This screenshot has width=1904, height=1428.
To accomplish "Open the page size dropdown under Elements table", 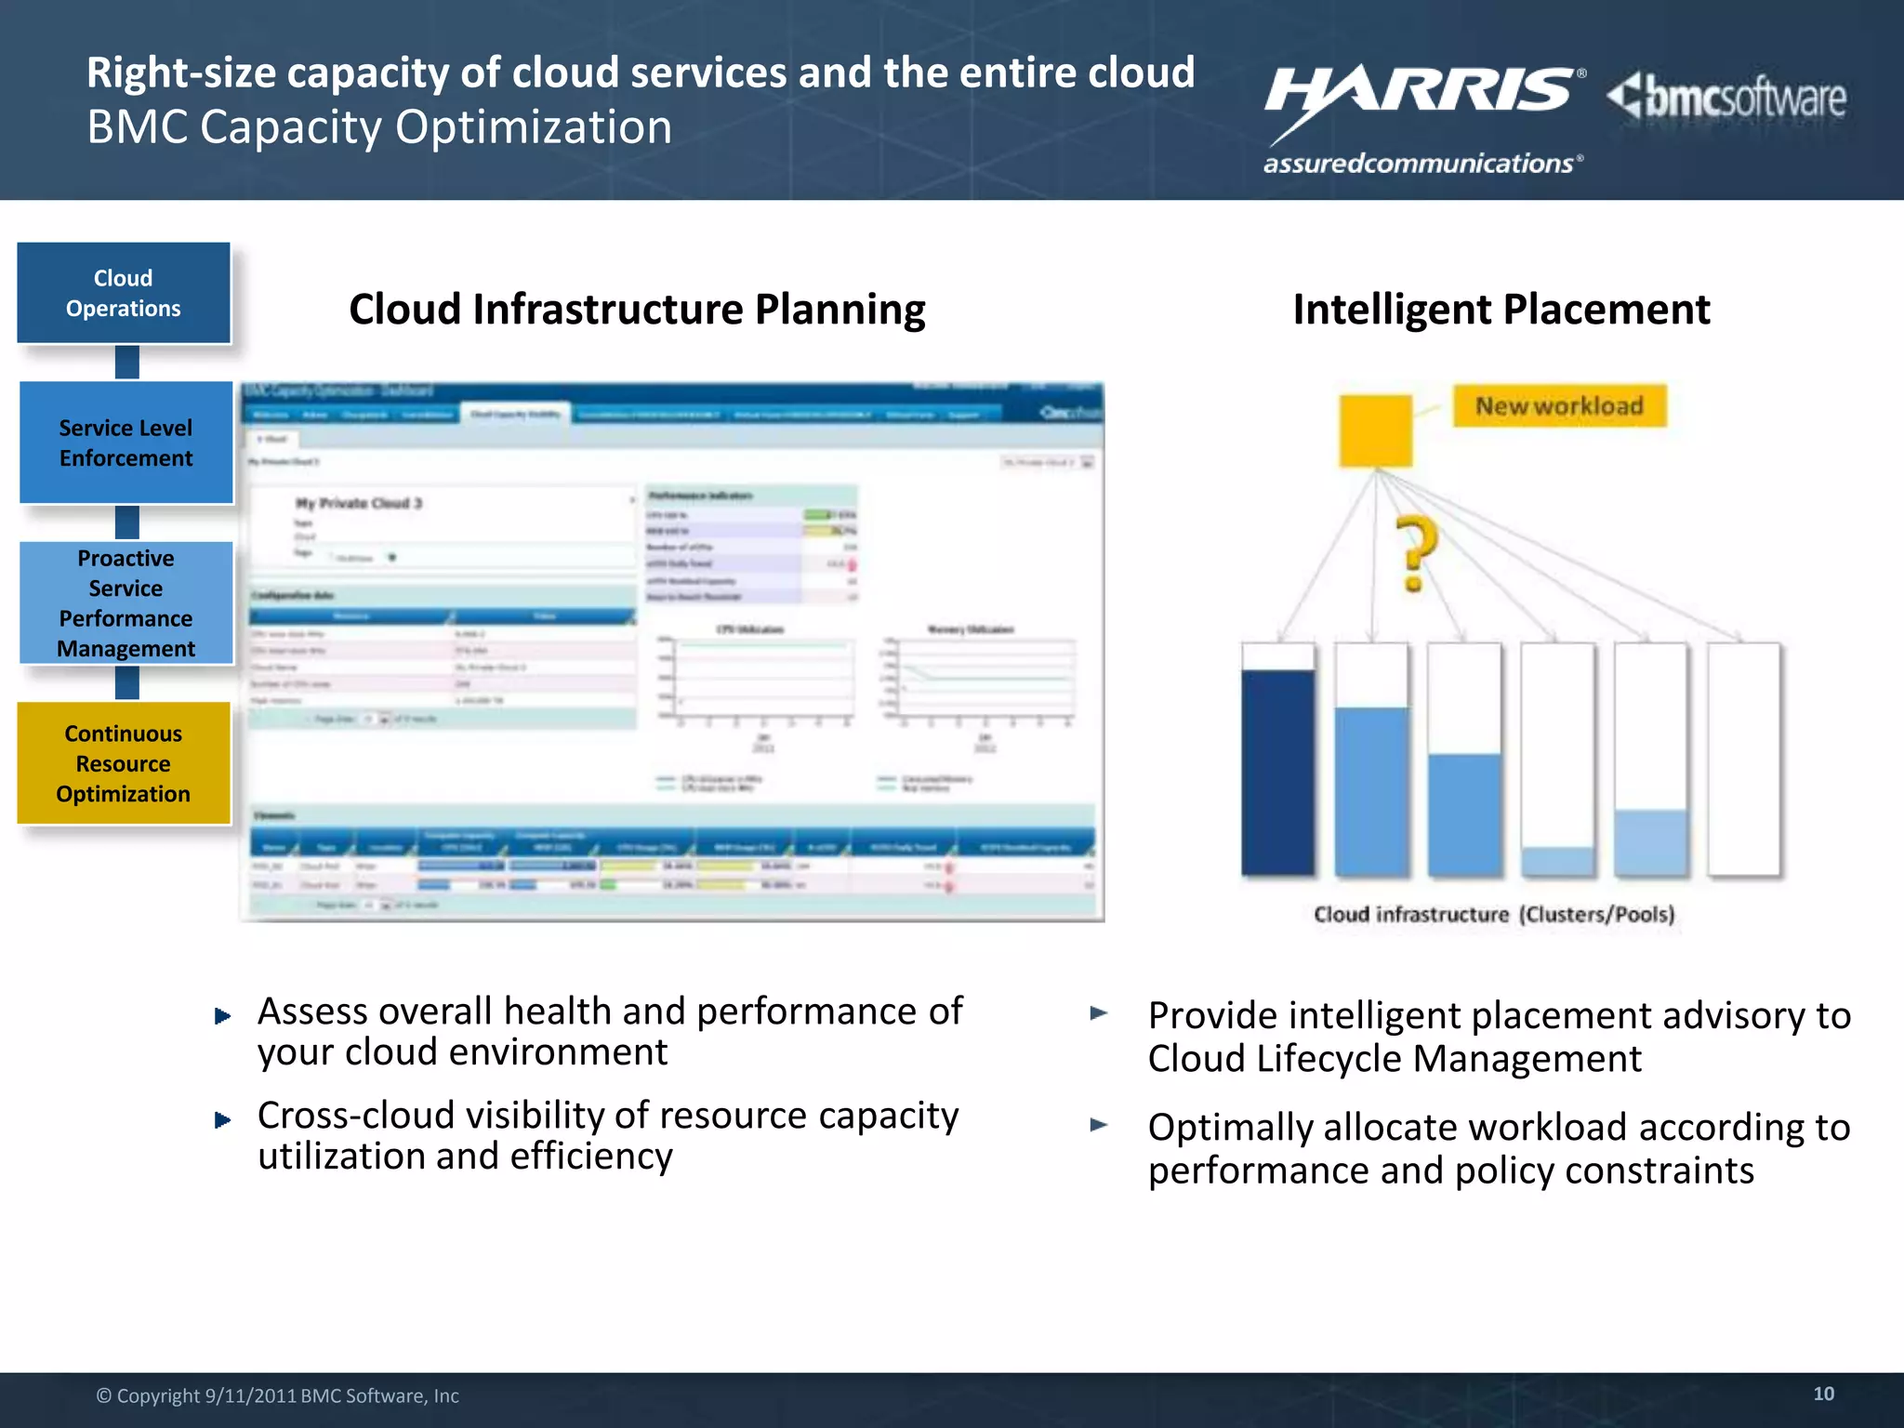I will [x=384, y=905].
